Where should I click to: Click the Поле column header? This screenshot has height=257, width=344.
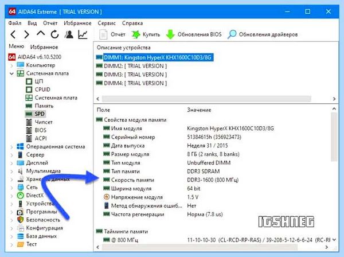coord(103,110)
